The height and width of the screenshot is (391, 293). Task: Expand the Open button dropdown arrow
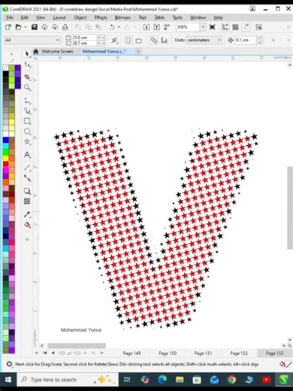tap(26, 27)
